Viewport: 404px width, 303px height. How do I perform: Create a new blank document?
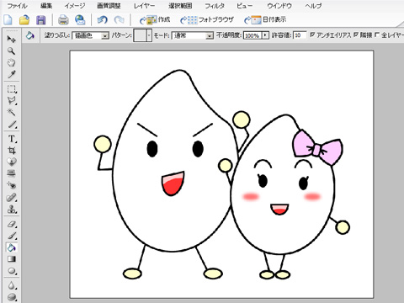8,20
